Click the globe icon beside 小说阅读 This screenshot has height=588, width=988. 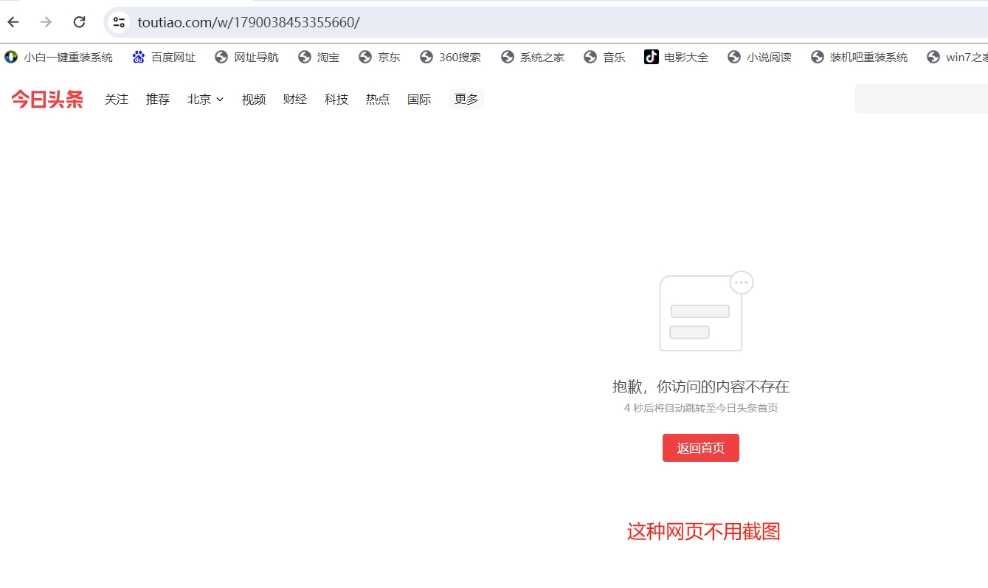pyautogui.click(x=734, y=57)
